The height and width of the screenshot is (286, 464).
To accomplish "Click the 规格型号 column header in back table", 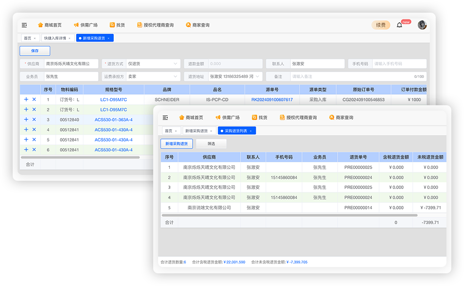I will click(x=114, y=90).
